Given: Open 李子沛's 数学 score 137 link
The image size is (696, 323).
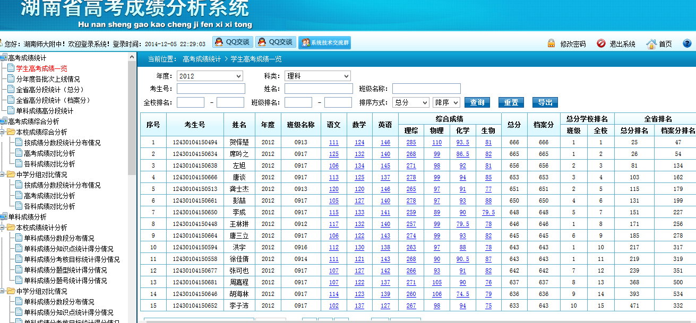Looking at the screenshot, I should point(359,306).
